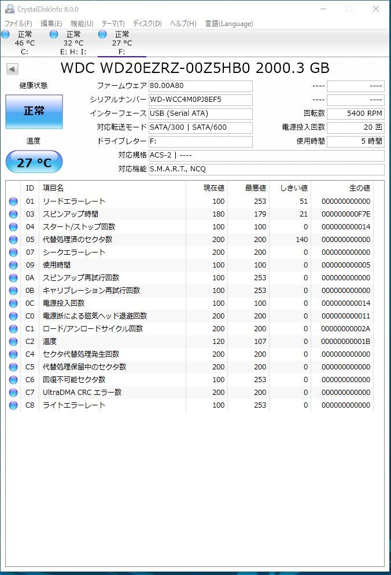Click status orb for ID C8 ライトエラーレート

[x=13, y=405]
